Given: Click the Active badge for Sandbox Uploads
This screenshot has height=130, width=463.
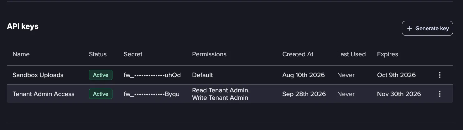Looking at the screenshot, I should pos(101,75).
